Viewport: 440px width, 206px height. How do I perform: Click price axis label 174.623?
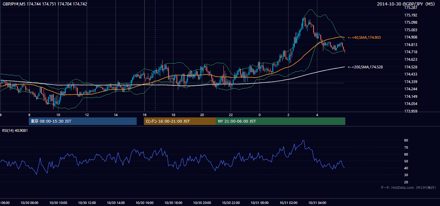(x=411, y=59)
